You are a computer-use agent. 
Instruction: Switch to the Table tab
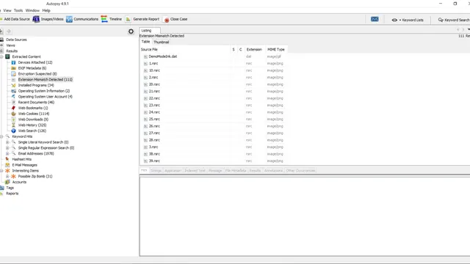point(145,42)
